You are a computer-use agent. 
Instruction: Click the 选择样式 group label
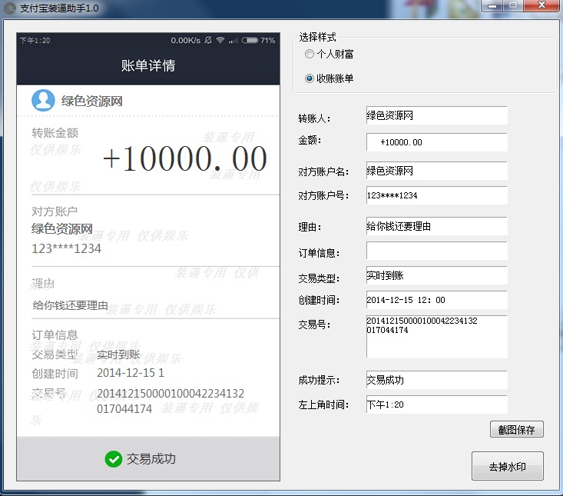tap(317, 37)
